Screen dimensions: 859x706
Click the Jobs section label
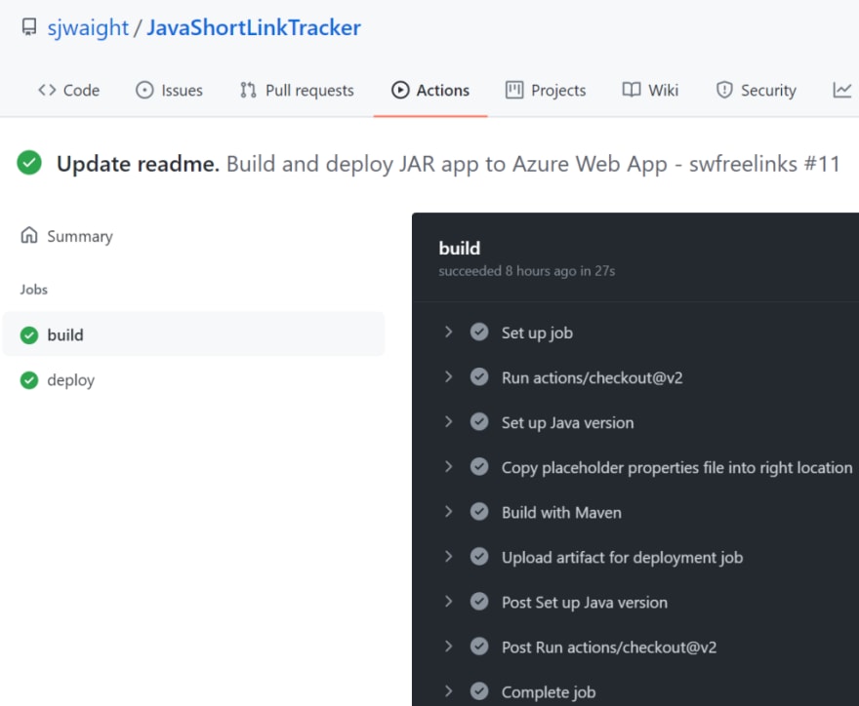pyautogui.click(x=34, y=289)
